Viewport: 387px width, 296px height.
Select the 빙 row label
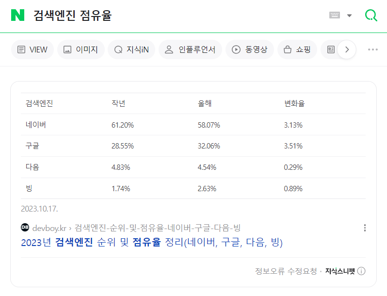click(29, 188)
